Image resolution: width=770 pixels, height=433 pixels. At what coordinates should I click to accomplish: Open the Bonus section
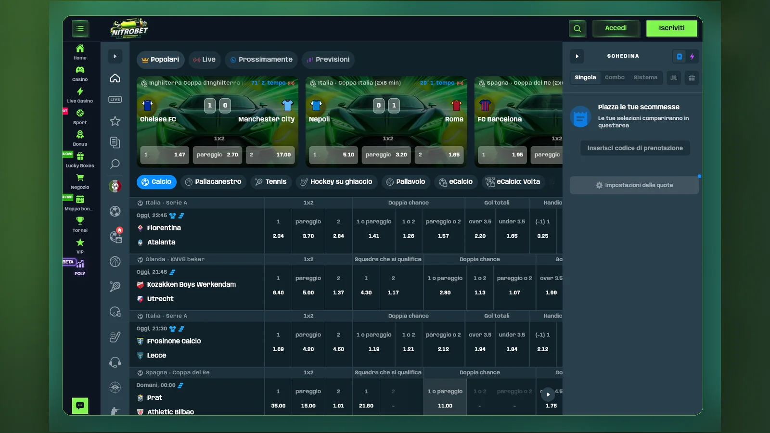coord(80,139)
